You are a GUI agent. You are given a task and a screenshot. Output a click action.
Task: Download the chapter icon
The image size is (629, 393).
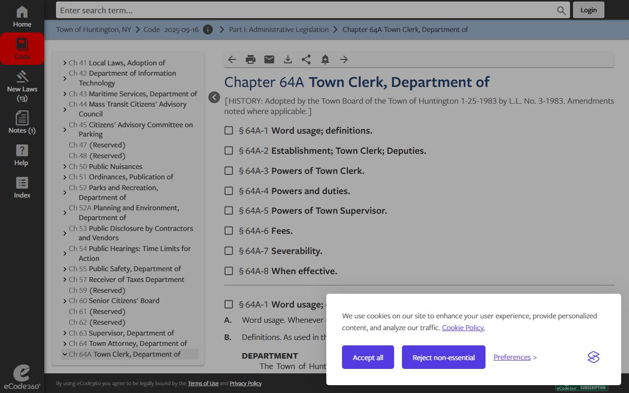pyautogui.click(x=288, y=59)
